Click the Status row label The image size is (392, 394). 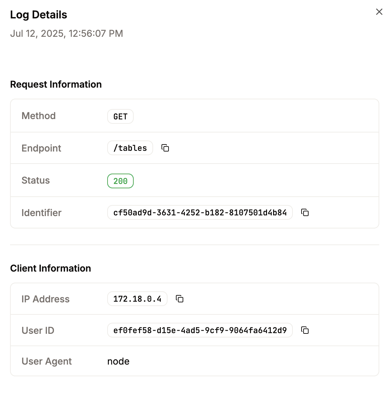[x=36, y=180]
